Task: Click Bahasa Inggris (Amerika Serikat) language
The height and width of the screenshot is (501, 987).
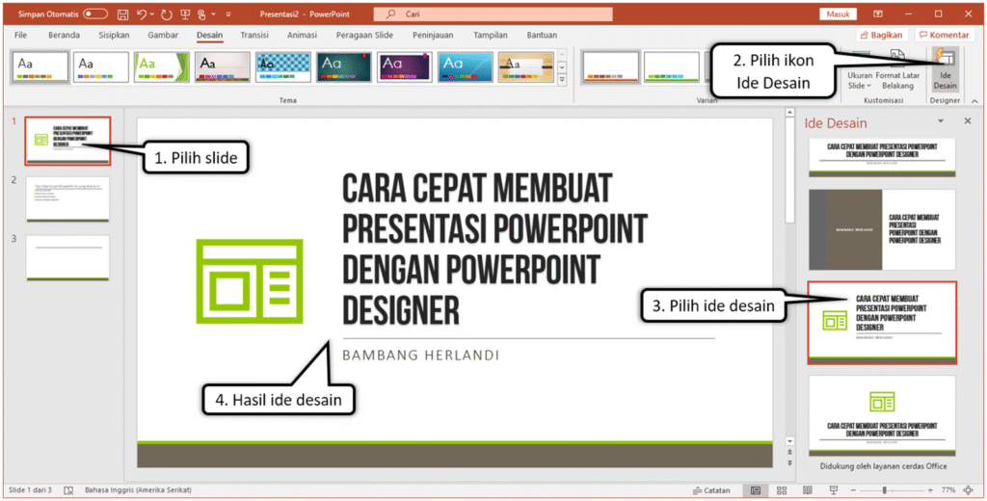Action: coord(138,489)
